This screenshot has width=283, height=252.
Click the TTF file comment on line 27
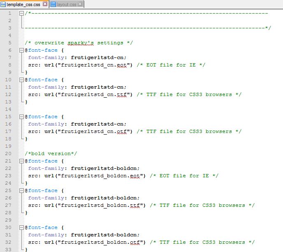(x=202, y=205)
